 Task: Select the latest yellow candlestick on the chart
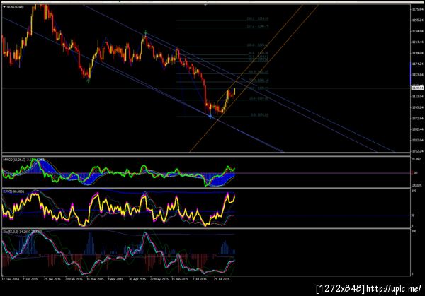click(x=234, y=91)
